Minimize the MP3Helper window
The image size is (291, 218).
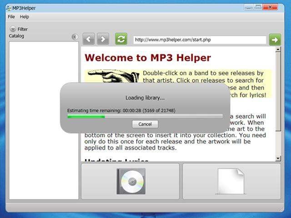[249, 7]
